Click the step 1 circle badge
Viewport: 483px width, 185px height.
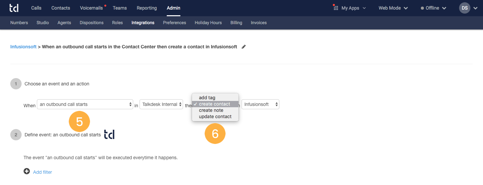16,84
